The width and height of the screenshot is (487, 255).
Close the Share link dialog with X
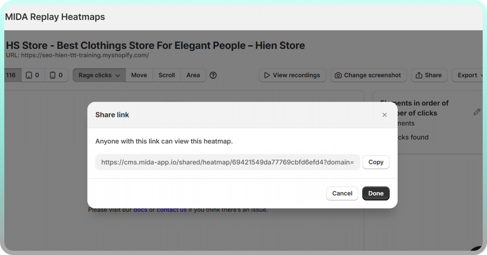point(384,115)
